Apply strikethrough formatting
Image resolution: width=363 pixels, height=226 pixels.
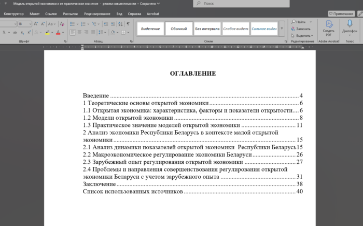15,32
